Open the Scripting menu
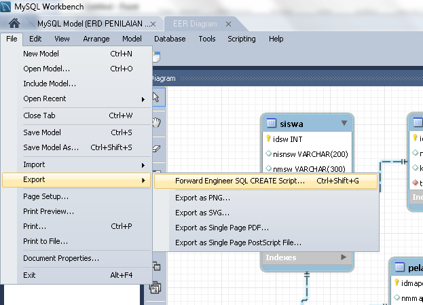423x305 pixels. 242,39
